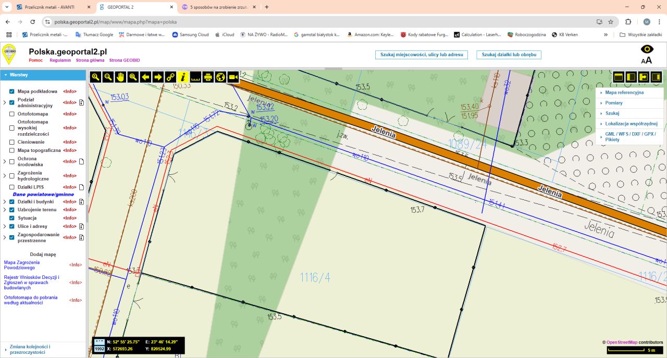Open document icon for Podział administracyjny
The width and height of the screenshot is (667, 358).
coord(81,103)
